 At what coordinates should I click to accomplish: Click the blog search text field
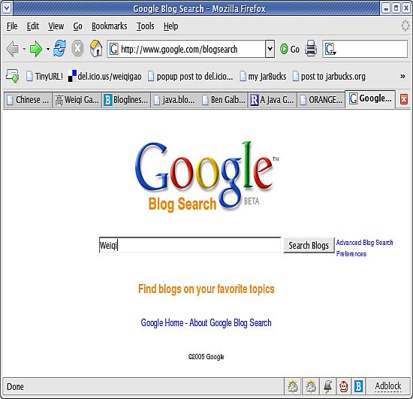(x=190, y=245)
